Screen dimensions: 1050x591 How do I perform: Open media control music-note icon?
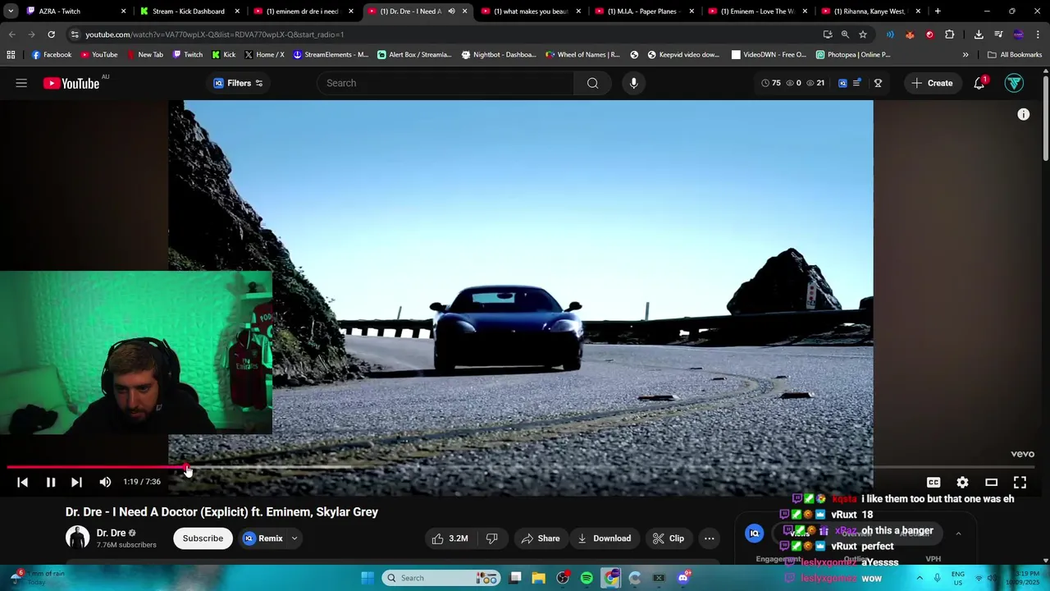[998, 34]
